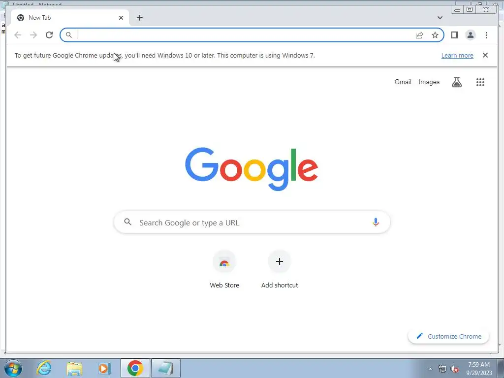Open the Google apps grid

point(480,82)
